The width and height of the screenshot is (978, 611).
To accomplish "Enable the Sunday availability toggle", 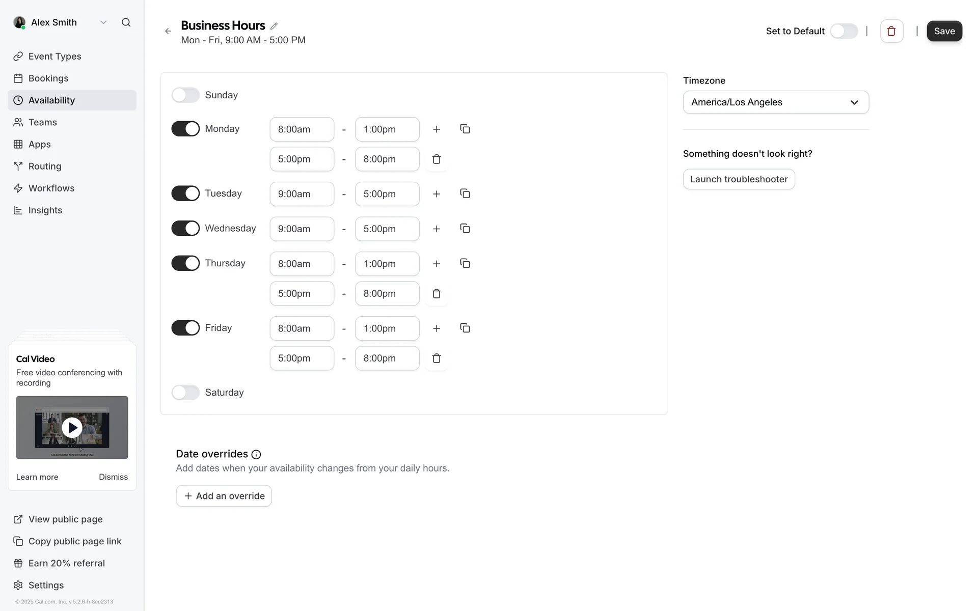I will [185, 95].
